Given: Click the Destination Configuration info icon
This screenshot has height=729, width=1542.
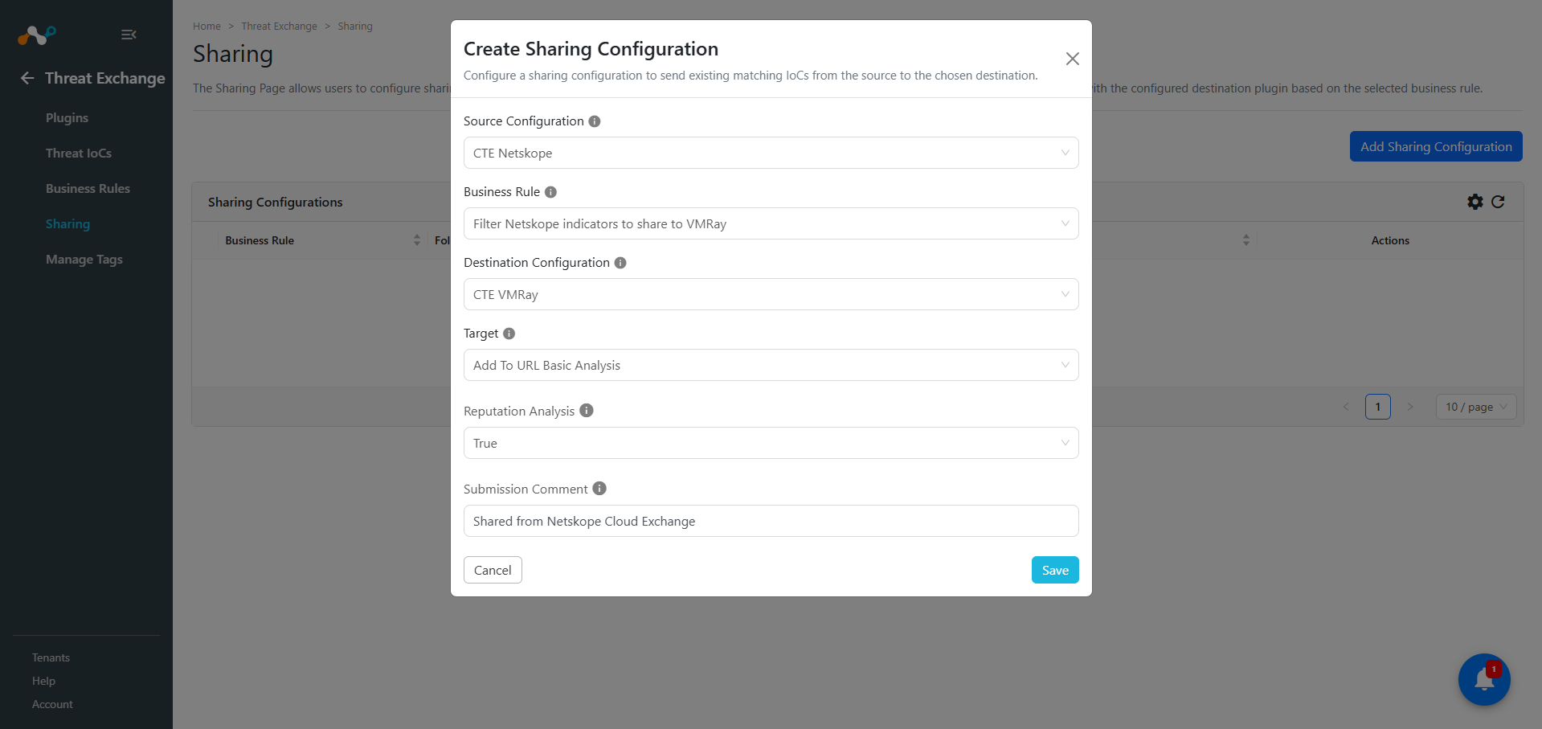Looking at the screenshot, I should point(620,263).
